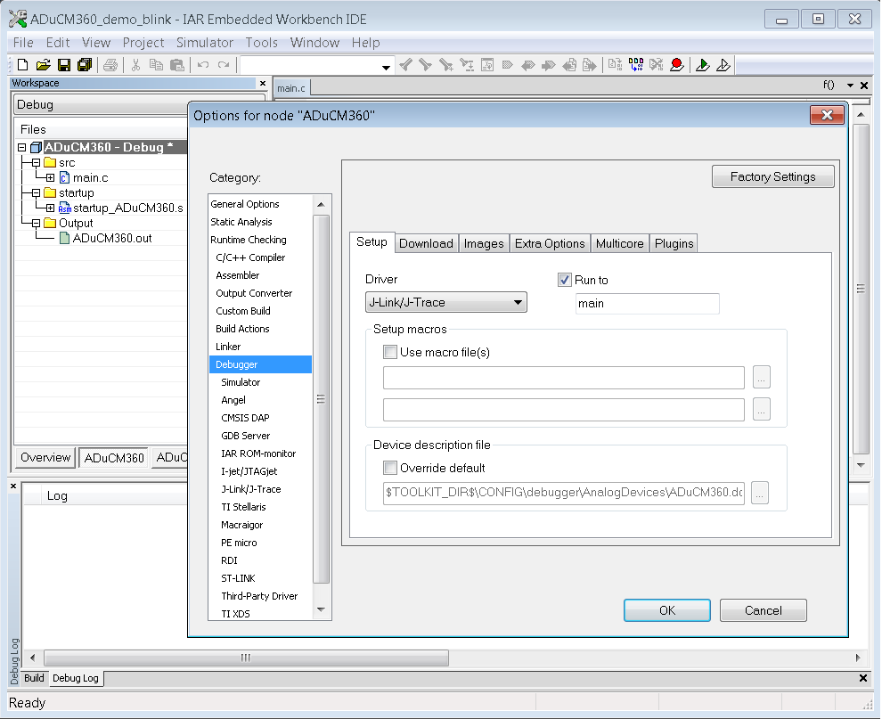Click the Save All toolbar icon

pos(85,65)
